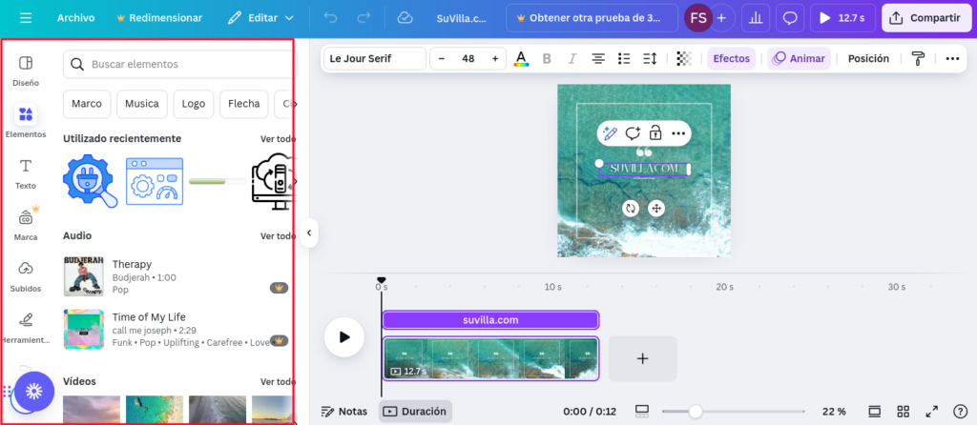Open the Le Jour Serif font dropdown

374,58
